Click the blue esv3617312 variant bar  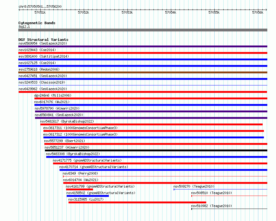154,137
